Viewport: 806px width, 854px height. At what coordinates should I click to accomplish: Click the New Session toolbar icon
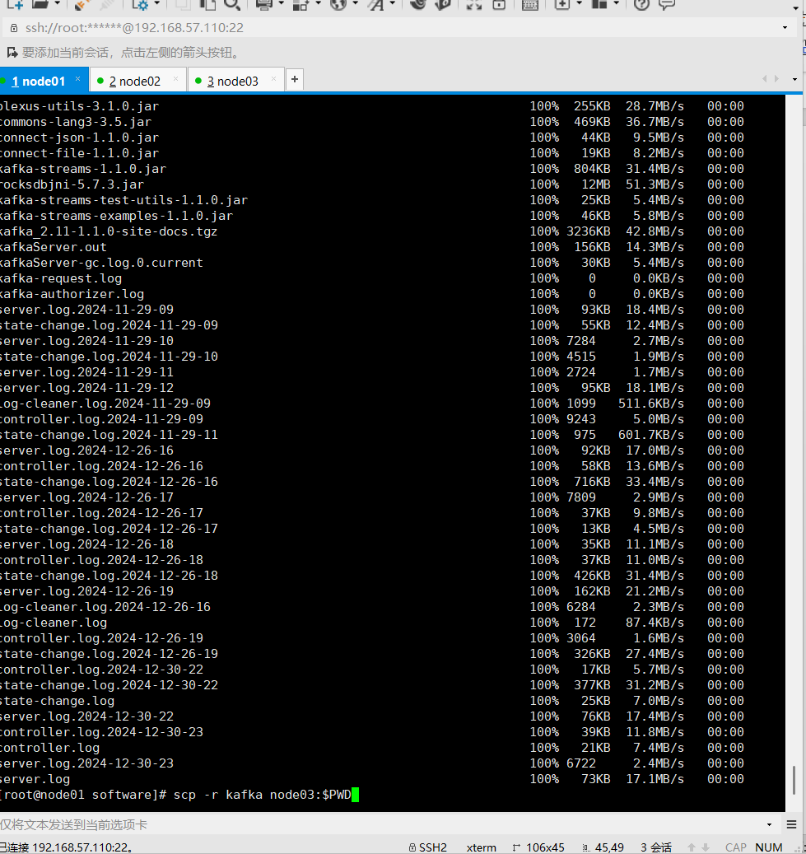tap(16, 4)
